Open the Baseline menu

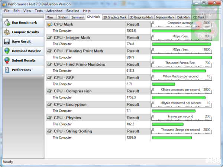click(72, 11)
